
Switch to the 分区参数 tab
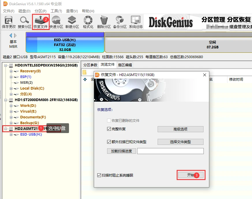(x=90, y=65)
